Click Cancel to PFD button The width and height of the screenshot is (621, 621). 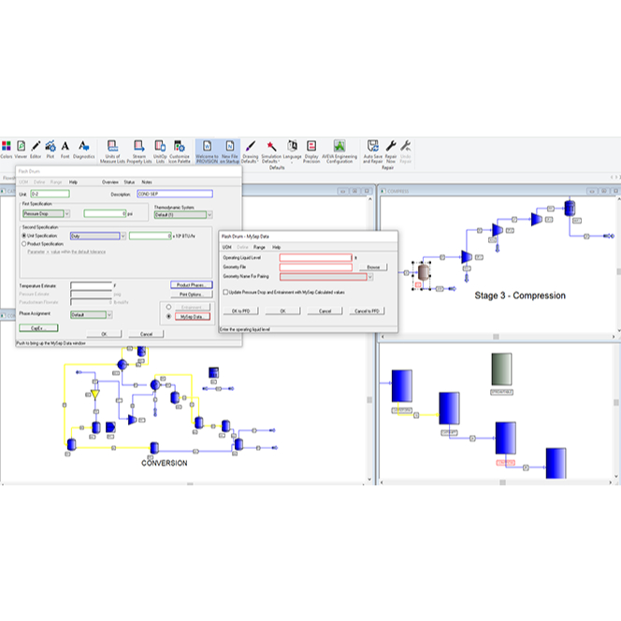(367, 310)
